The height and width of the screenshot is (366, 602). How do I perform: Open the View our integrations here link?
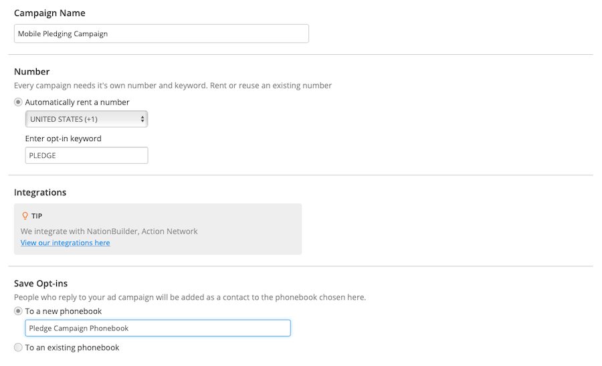click(x=66, y=243)
